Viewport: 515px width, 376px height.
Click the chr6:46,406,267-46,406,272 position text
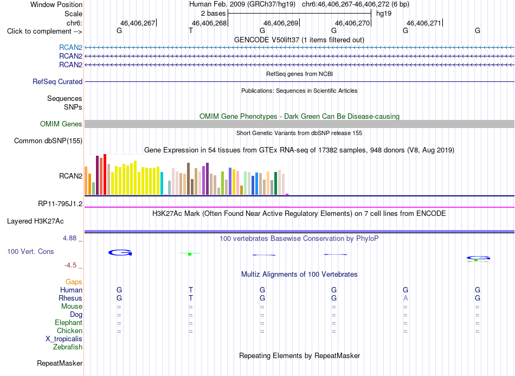pos(345,4)
